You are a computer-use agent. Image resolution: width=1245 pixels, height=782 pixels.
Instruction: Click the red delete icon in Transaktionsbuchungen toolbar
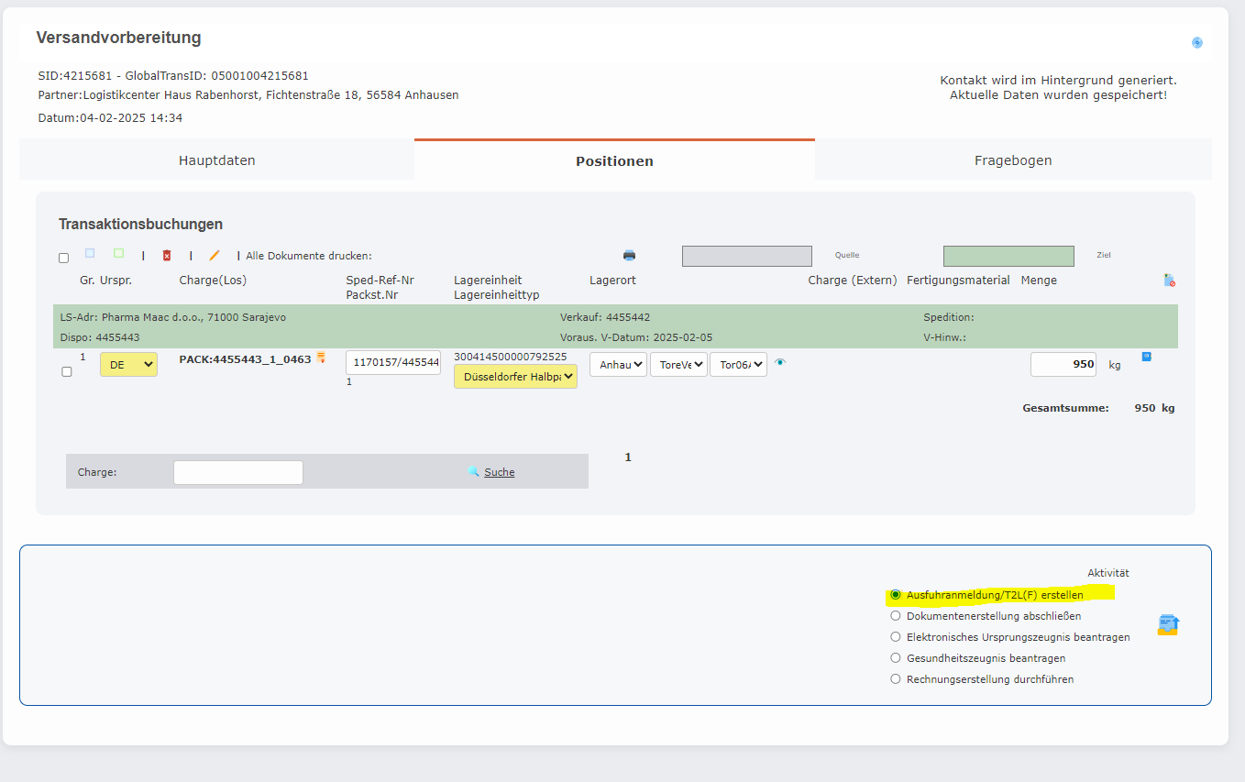coord(166,256)
